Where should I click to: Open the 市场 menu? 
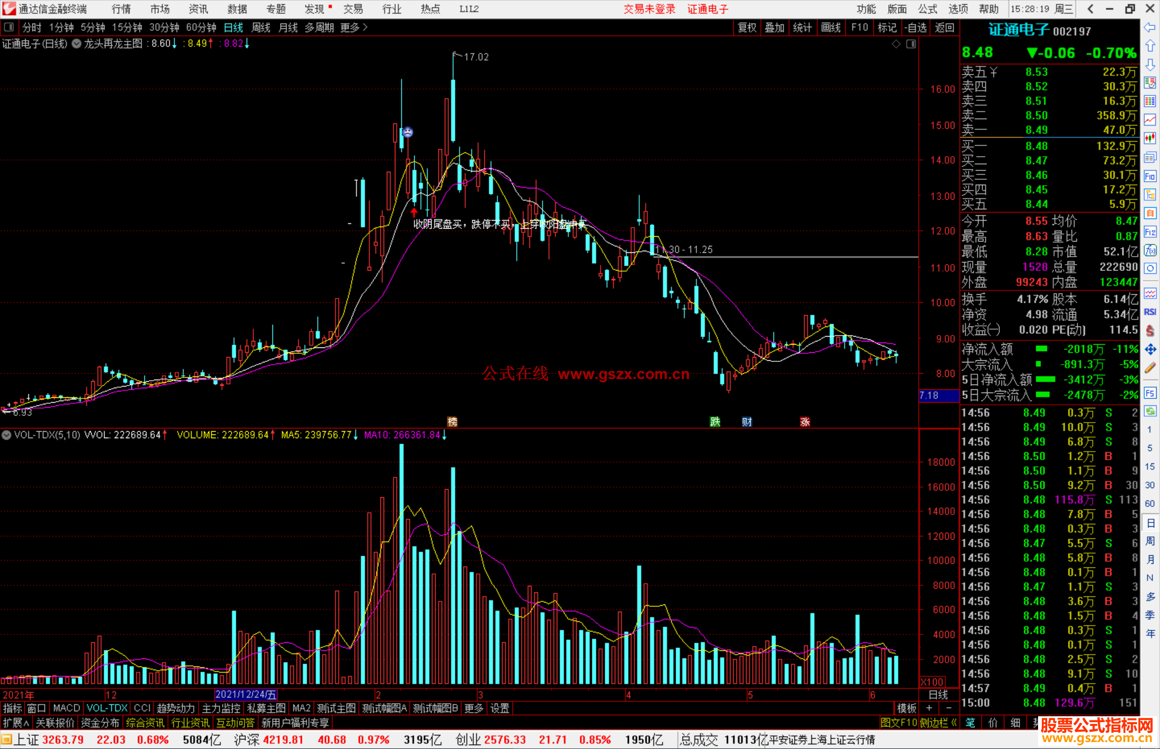160,9
